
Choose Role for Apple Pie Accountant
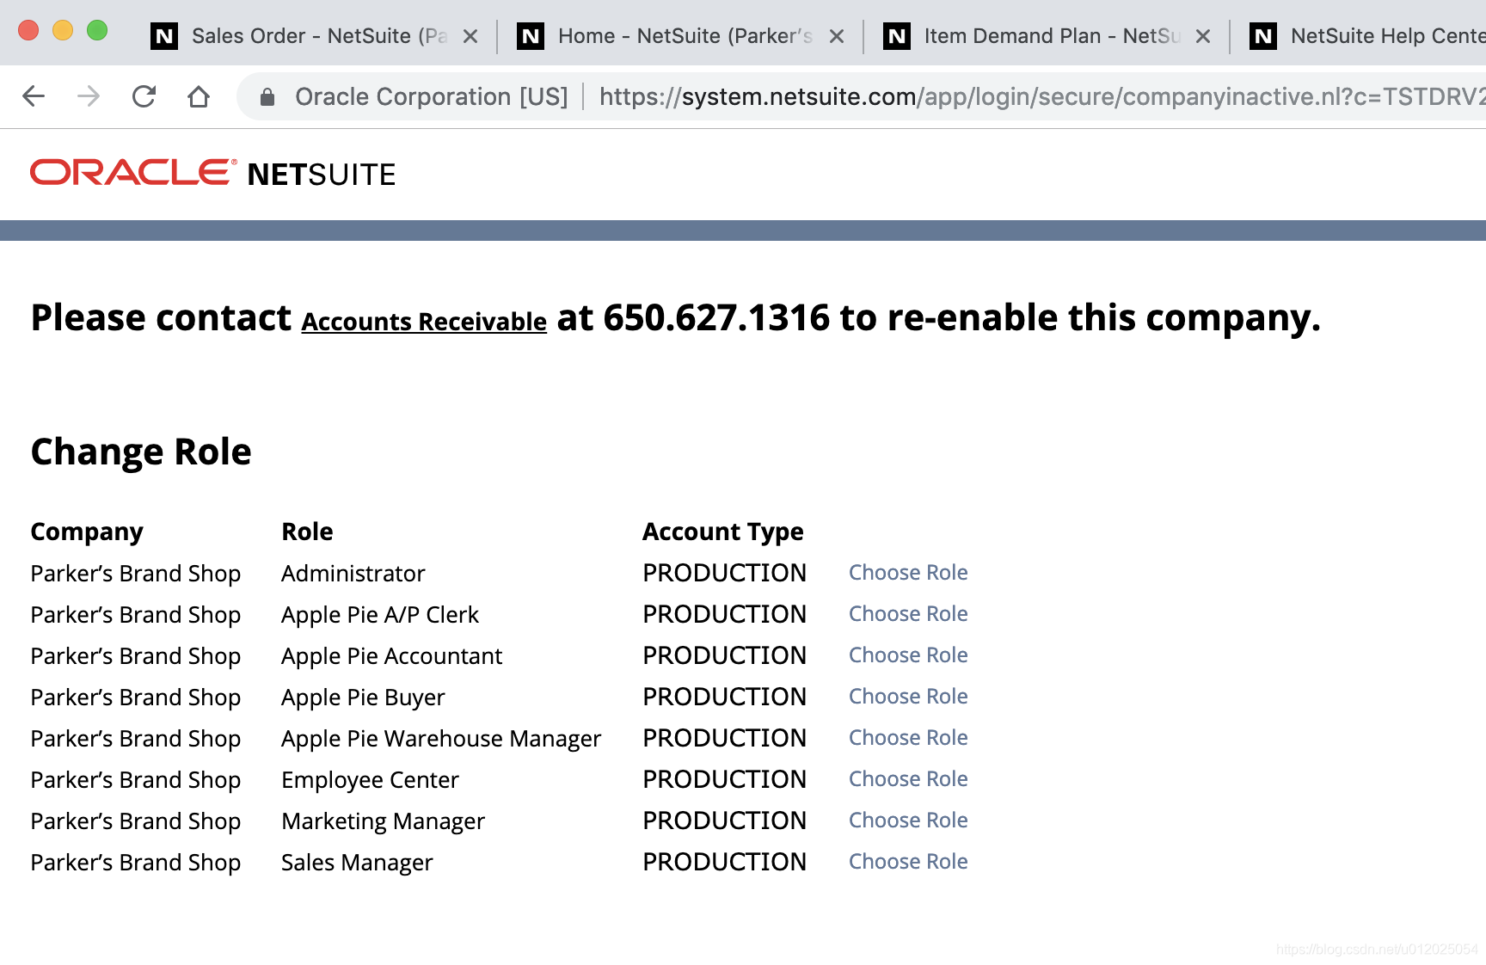coord(908,655)
